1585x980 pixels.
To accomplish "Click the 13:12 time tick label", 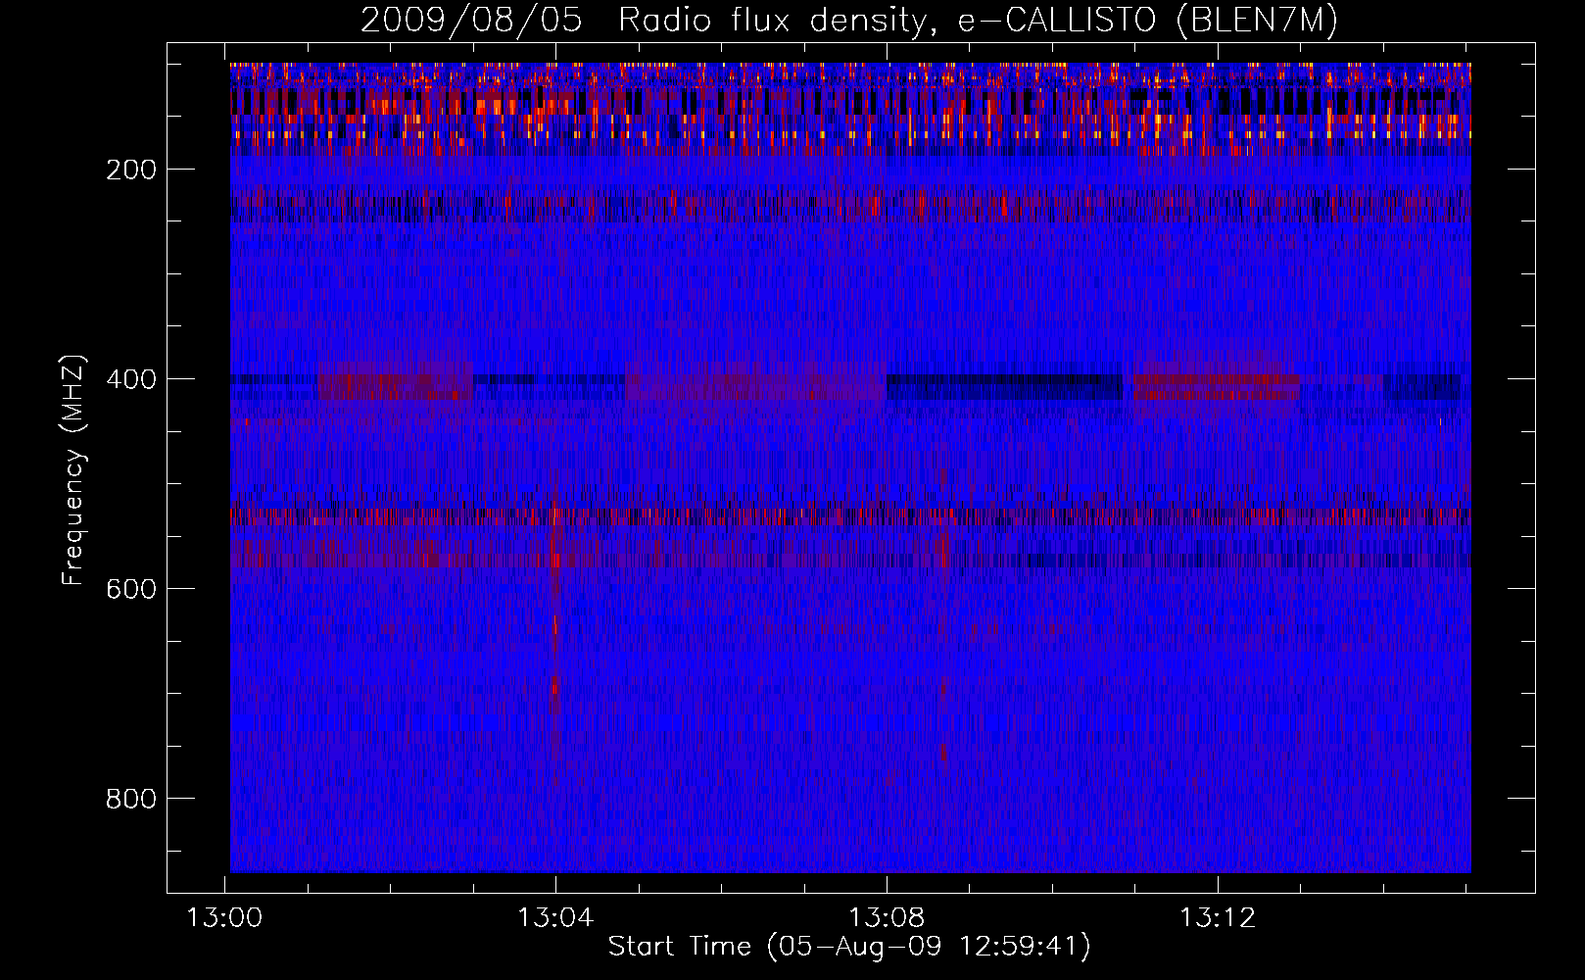I will coord(1218,918).
